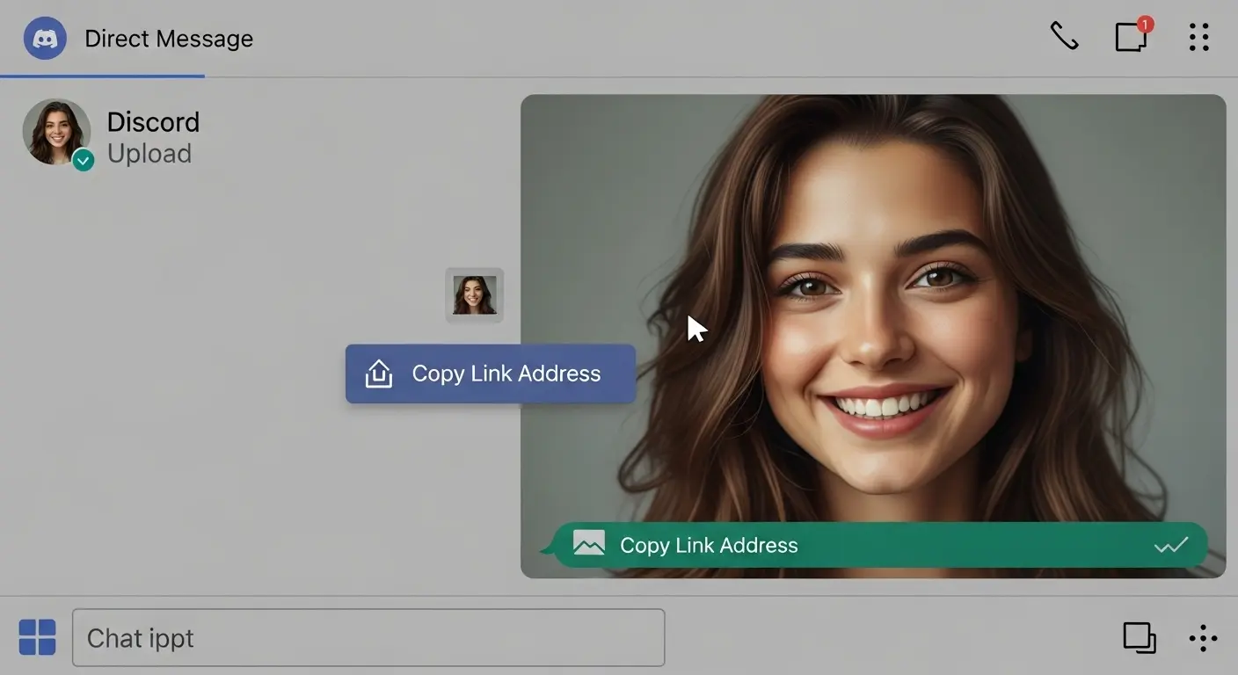1238x675 pixels.
Task: Click the upload arrow icon in blue menu
Action: tap(379, 374)
